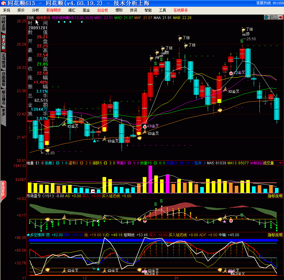
Task: Click the tallest magenta volume bar
Action: click(150, 179)
